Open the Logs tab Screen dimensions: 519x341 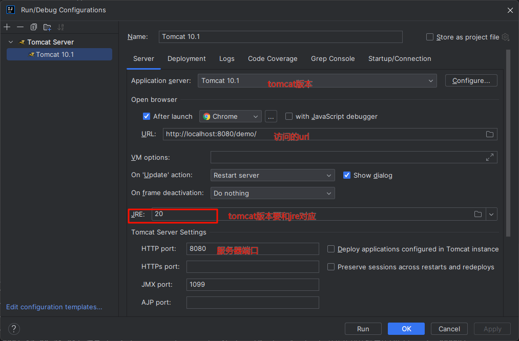[x=227, y=59]
